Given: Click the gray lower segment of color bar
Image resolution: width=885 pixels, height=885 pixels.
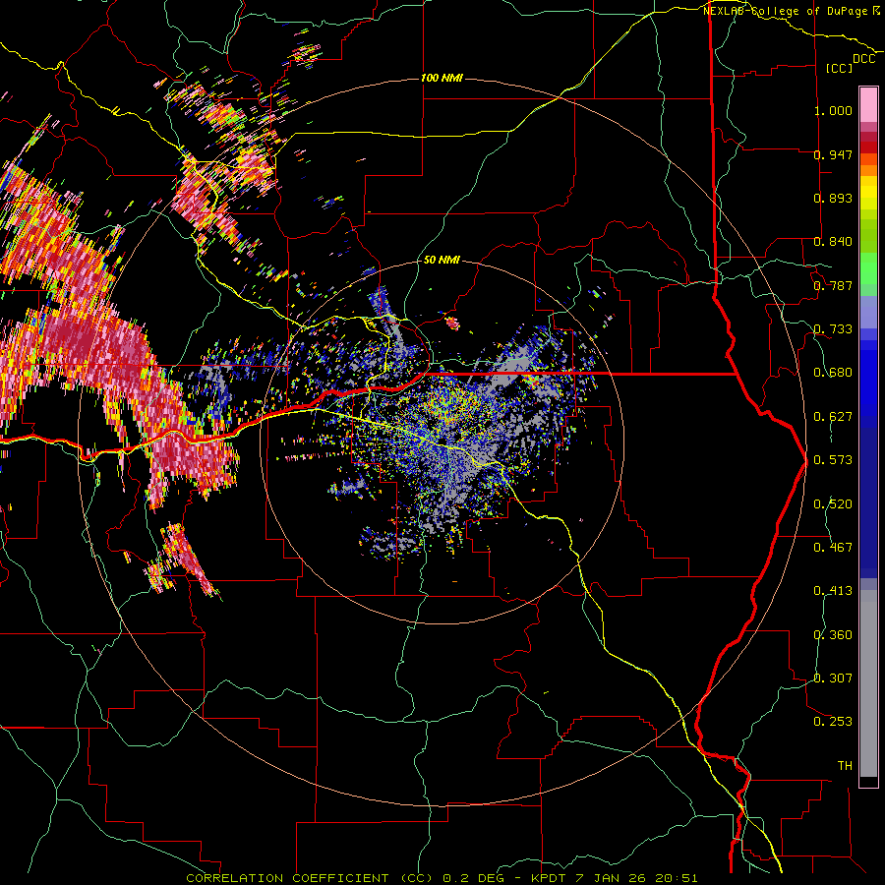Looking at the screenshot, I should (868, 683).
